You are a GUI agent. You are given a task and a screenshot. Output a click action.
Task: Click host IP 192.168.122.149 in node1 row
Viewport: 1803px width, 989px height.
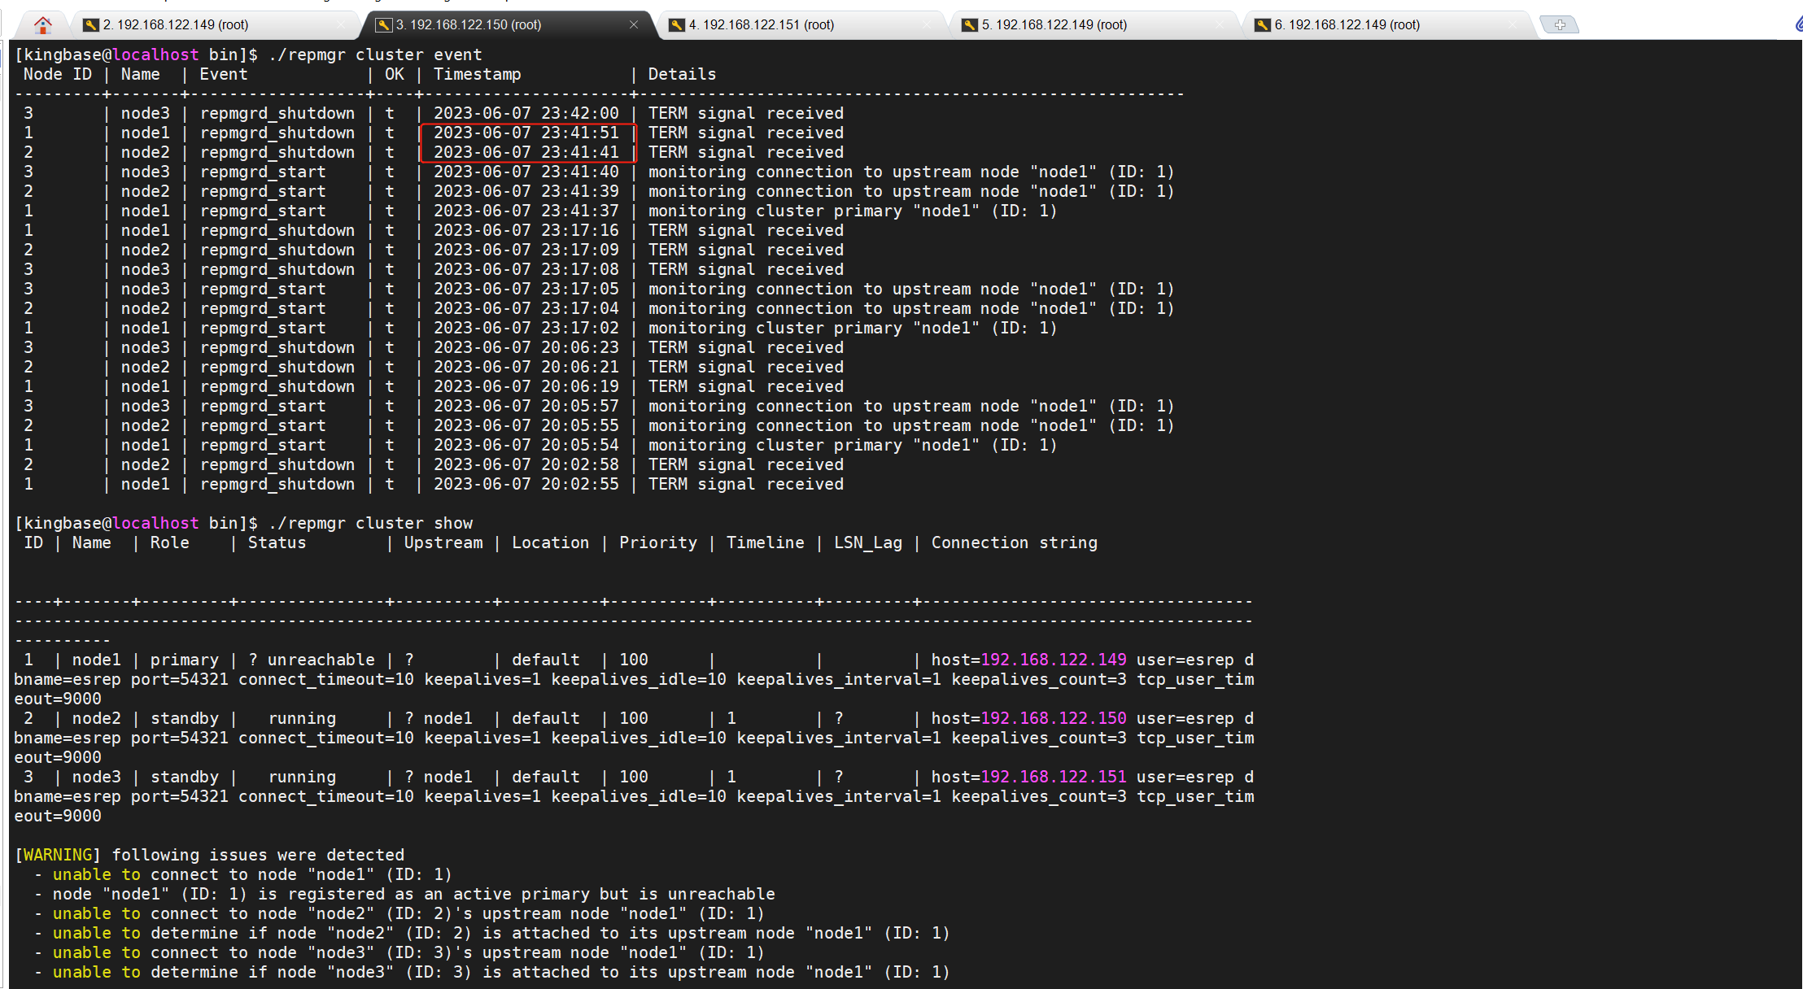(1053, 660)
